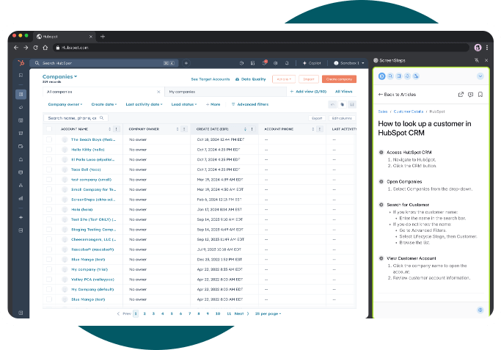Change the 25 per page dropdown
The width and height of the screenshot is (501, 350).
268,314
